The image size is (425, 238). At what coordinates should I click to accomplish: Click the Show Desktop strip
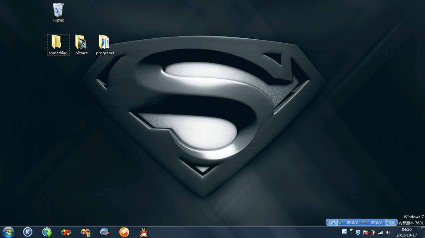point(423,232)
